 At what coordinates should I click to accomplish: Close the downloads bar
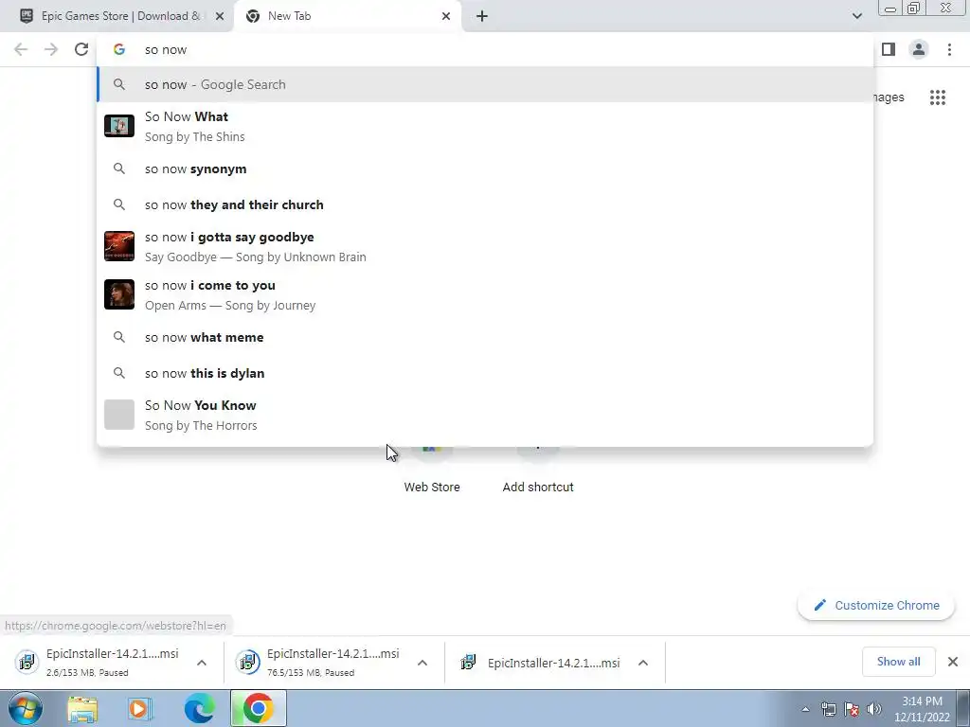[953, 662]
